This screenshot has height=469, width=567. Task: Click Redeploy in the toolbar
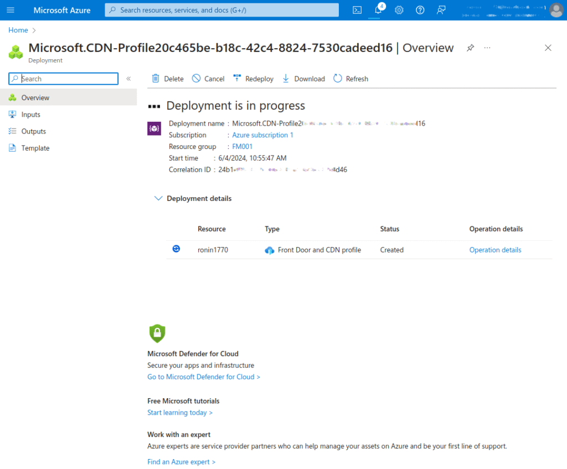click(253, 79)
